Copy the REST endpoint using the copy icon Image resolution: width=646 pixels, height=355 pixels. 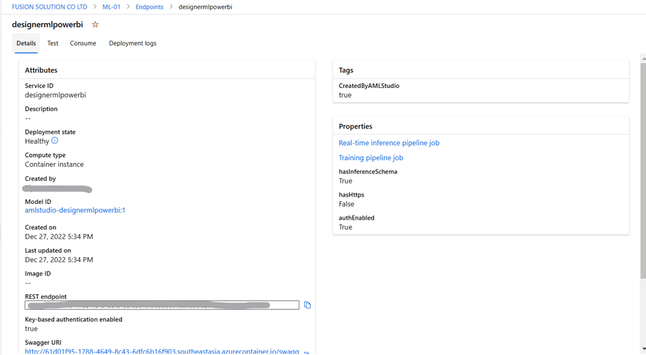click(x=307, y=305)
